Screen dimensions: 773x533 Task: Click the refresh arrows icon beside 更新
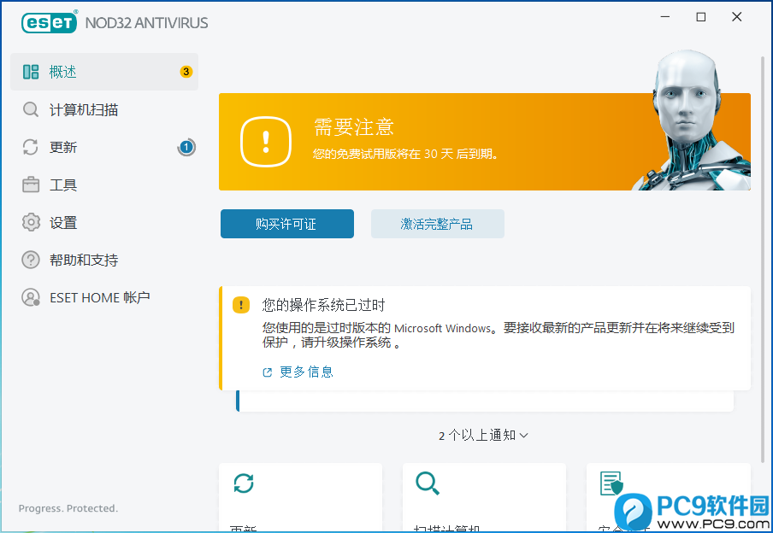(31, 147)
